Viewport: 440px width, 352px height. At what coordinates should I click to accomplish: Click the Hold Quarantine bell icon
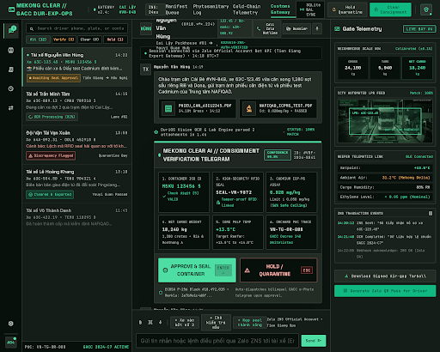pos(333,9)
